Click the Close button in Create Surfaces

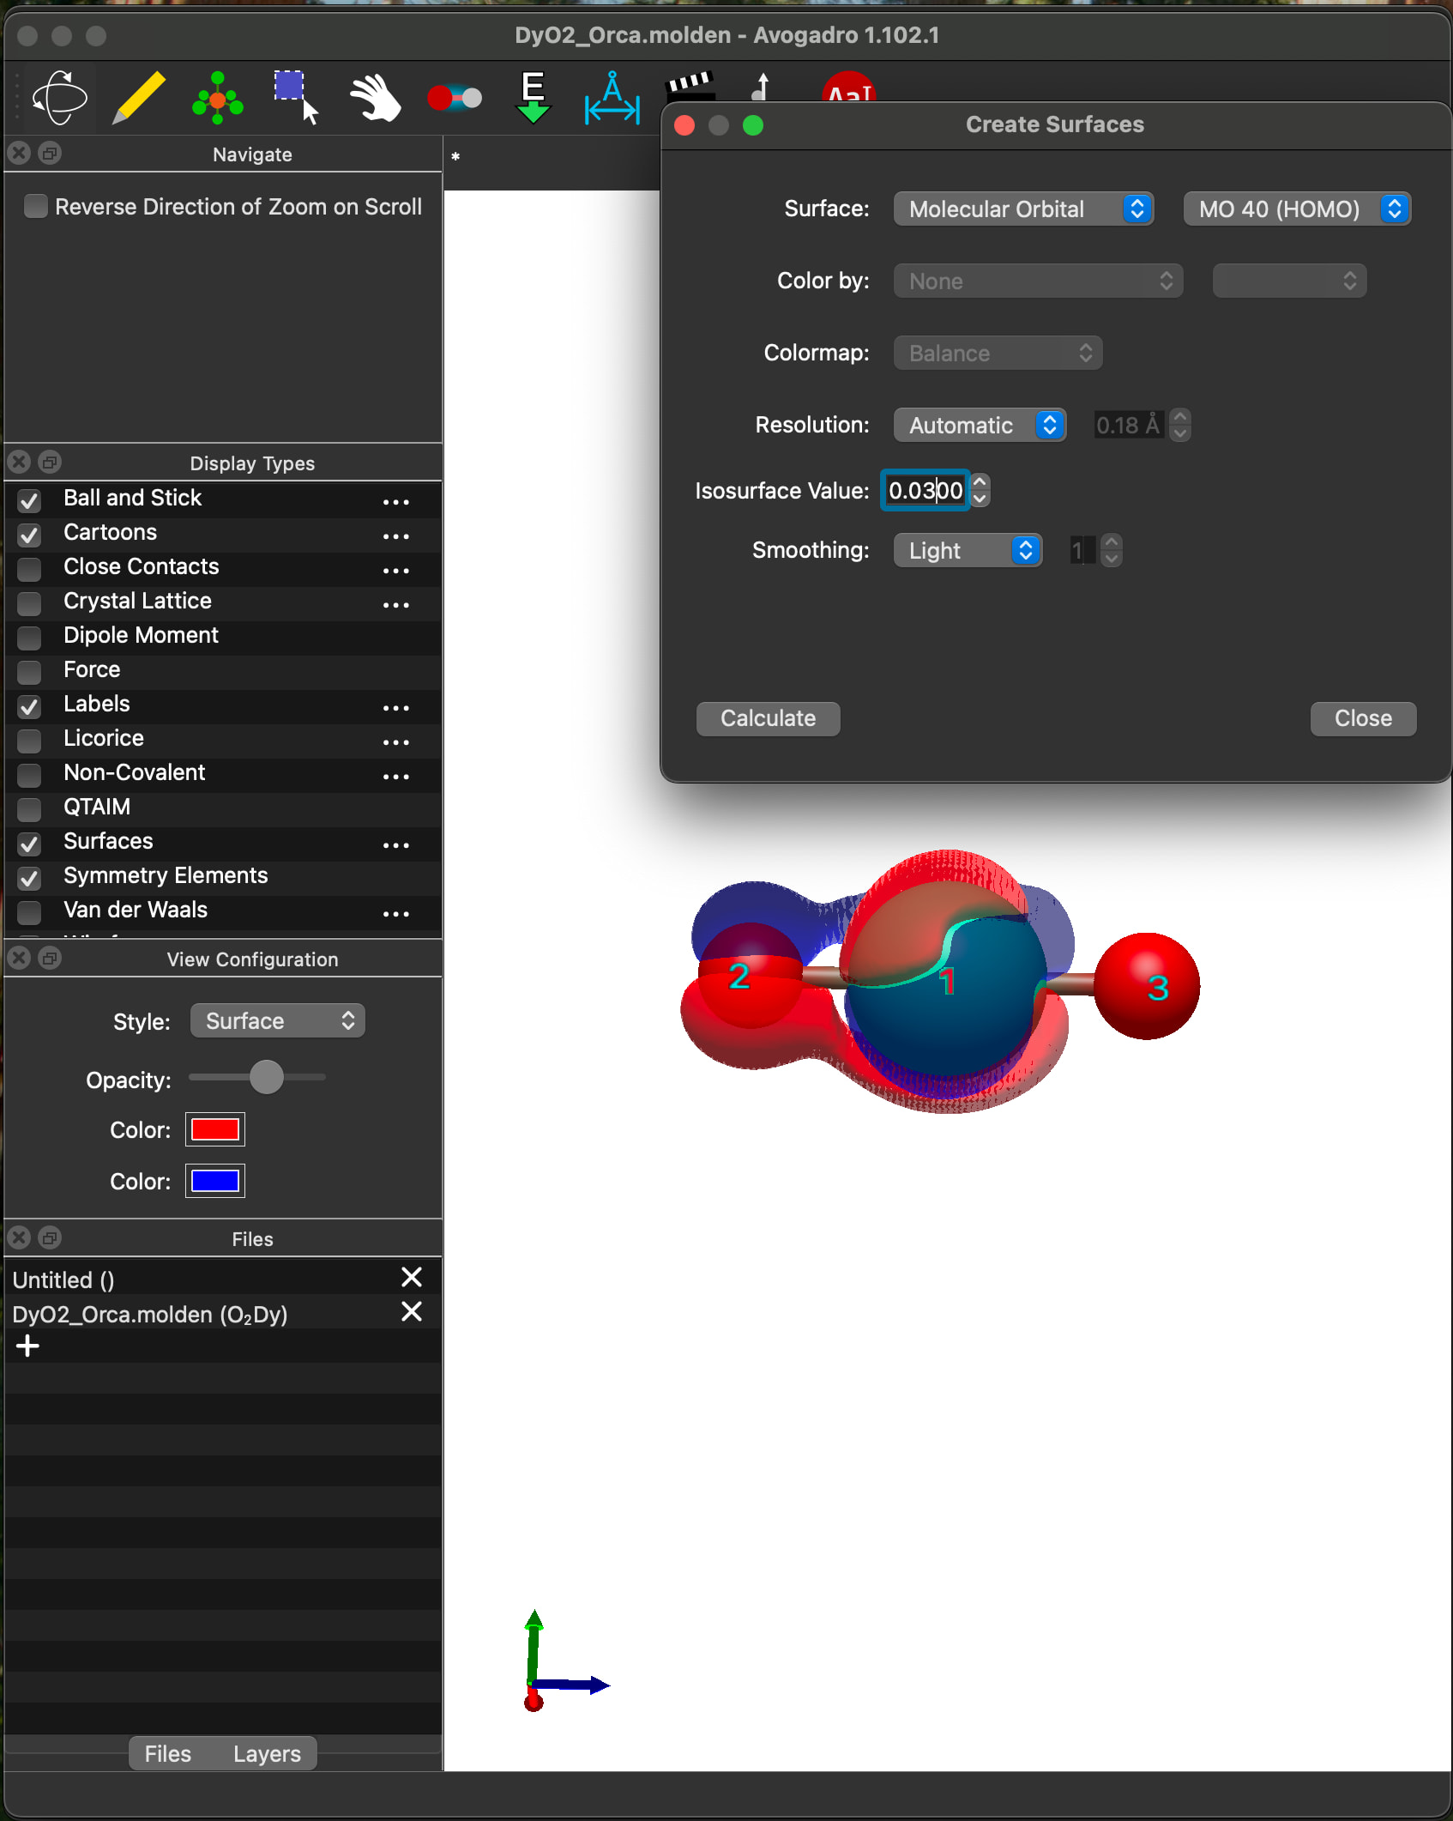[x=1362, y=718]
